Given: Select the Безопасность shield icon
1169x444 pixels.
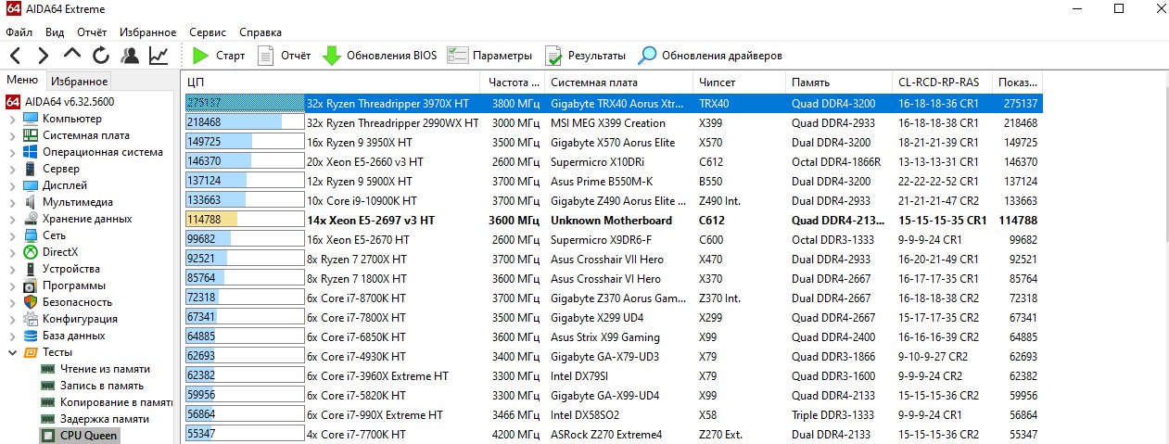Looking at the screenshot, I should pyautogui.click(x=31, y=302).
